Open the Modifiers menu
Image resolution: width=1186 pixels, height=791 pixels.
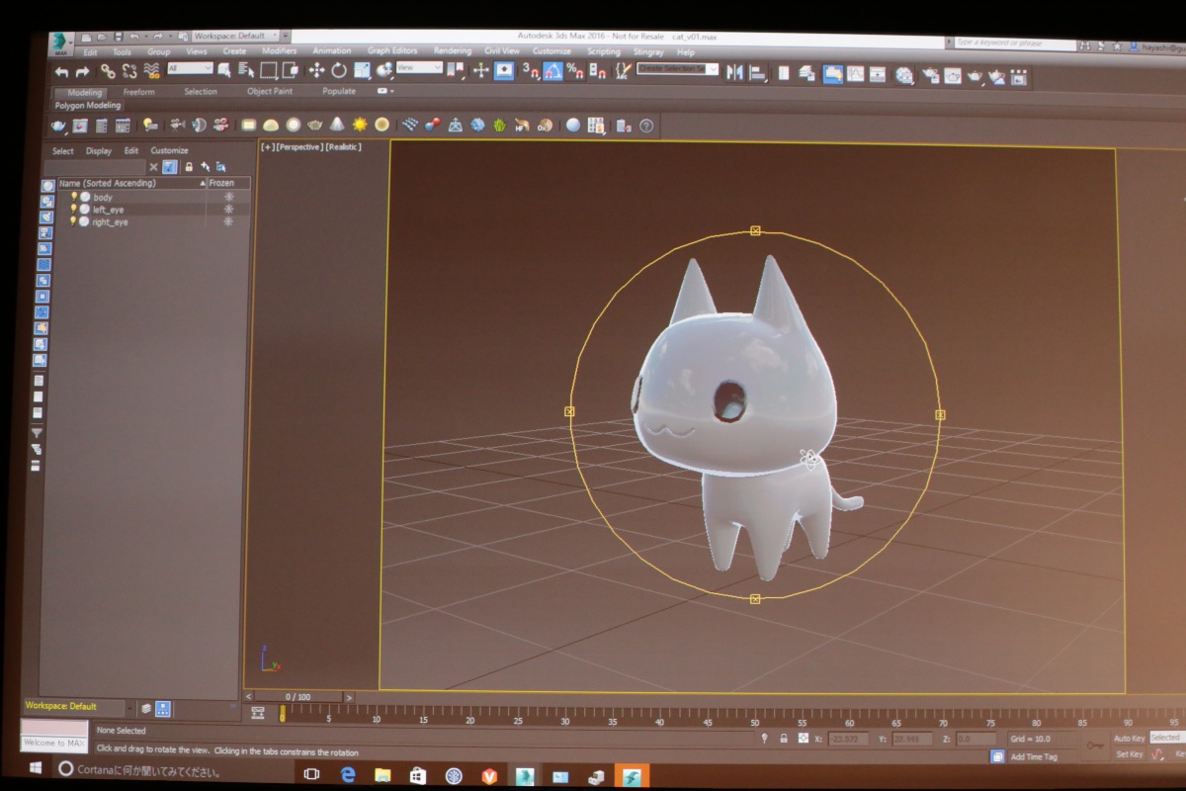coord(279,51)
